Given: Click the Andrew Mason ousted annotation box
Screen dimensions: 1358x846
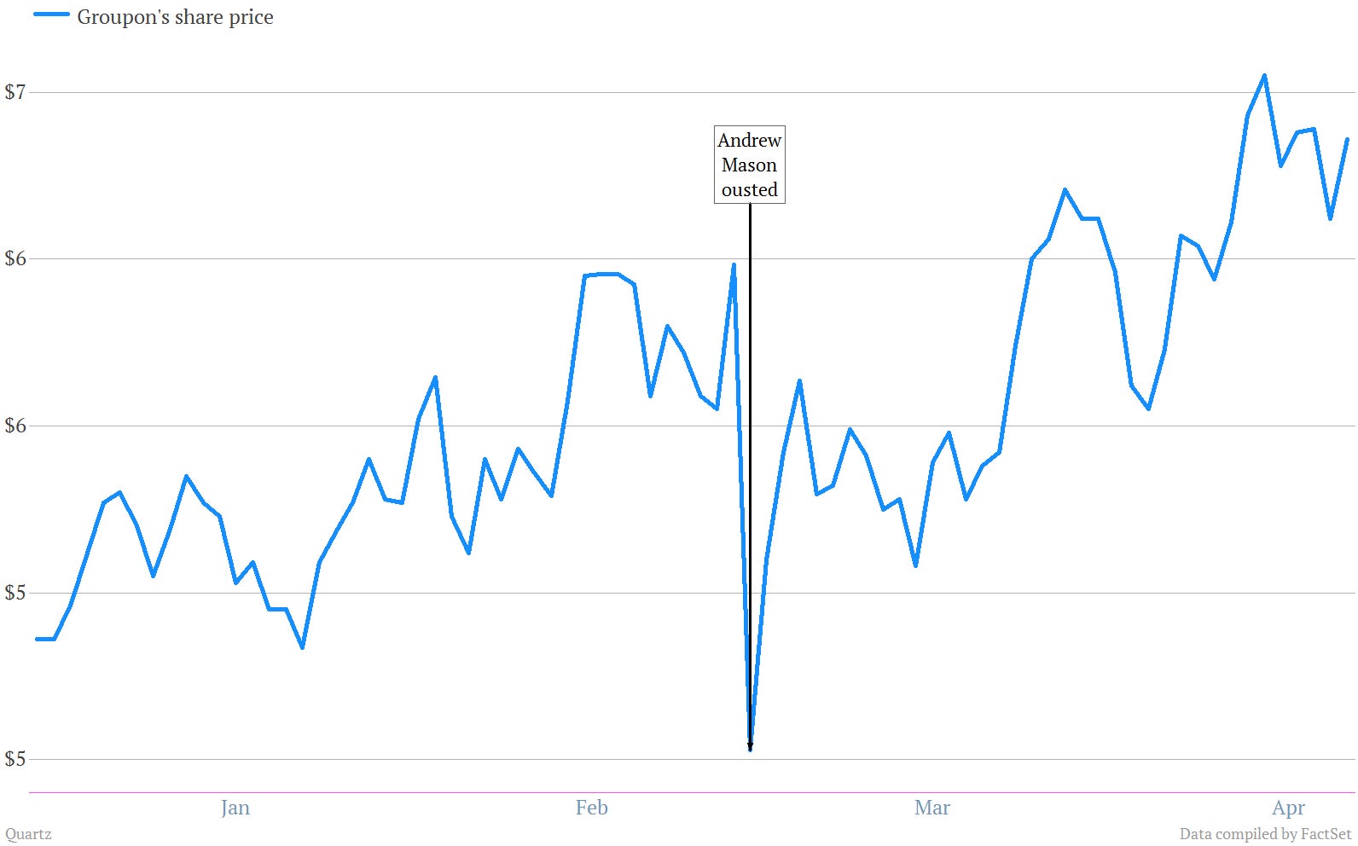Looking at the screenshot, I should pyautogui.click(x=749, y=165).
